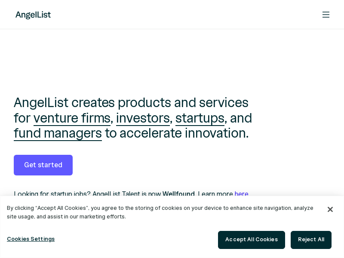Select the bold Wellfound text

178,193
